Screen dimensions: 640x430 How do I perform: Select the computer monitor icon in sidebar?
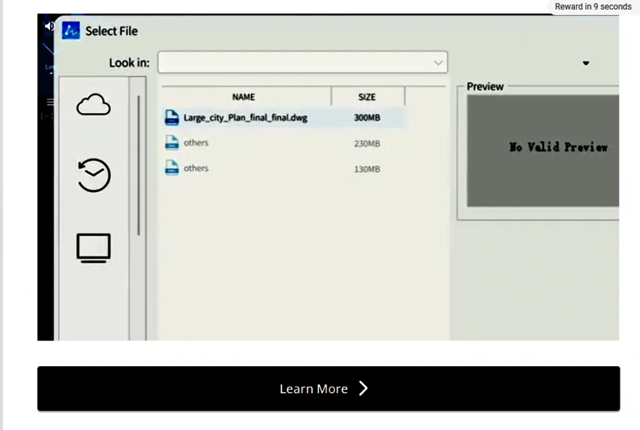pos(94,248)
